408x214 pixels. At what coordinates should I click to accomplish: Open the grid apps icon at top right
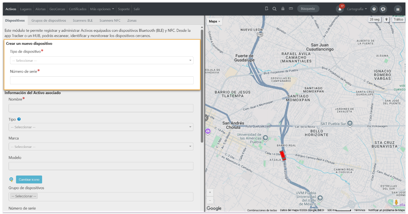[398, 9]
